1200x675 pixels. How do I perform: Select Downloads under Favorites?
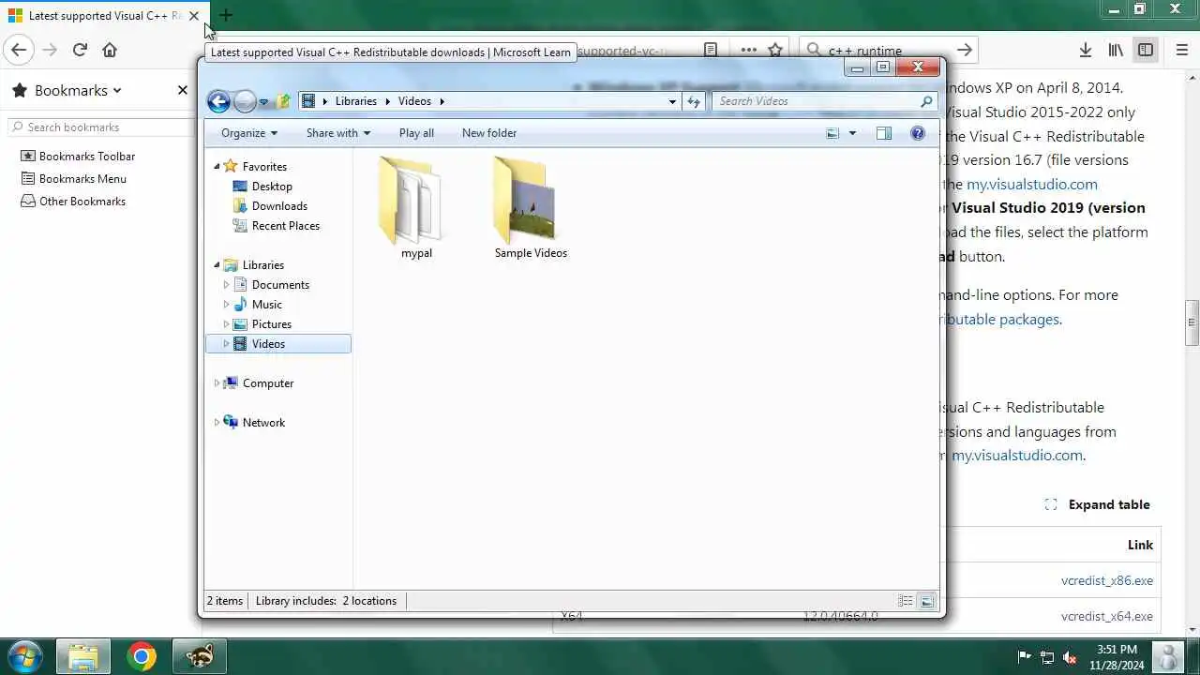pos(279,206)
